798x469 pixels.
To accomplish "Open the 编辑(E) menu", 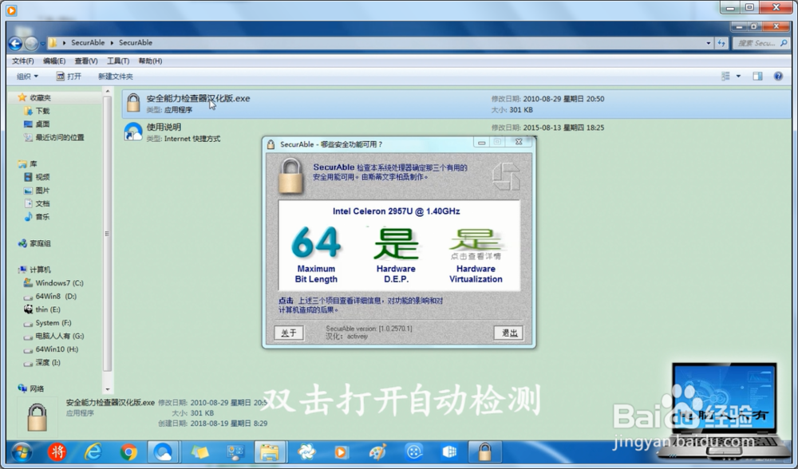I will point(54,61).
